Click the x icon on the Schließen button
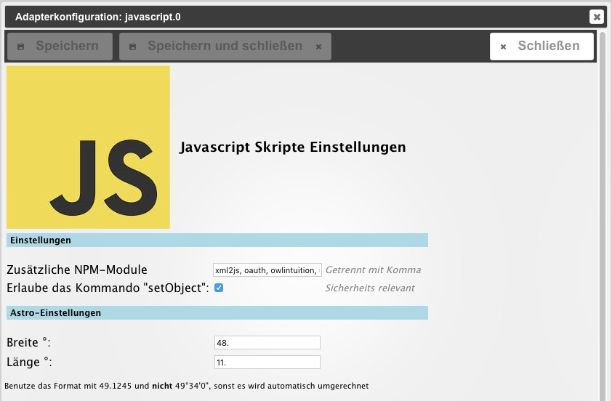This screenshot has height=401, width=612. click(x=503, y=46)
